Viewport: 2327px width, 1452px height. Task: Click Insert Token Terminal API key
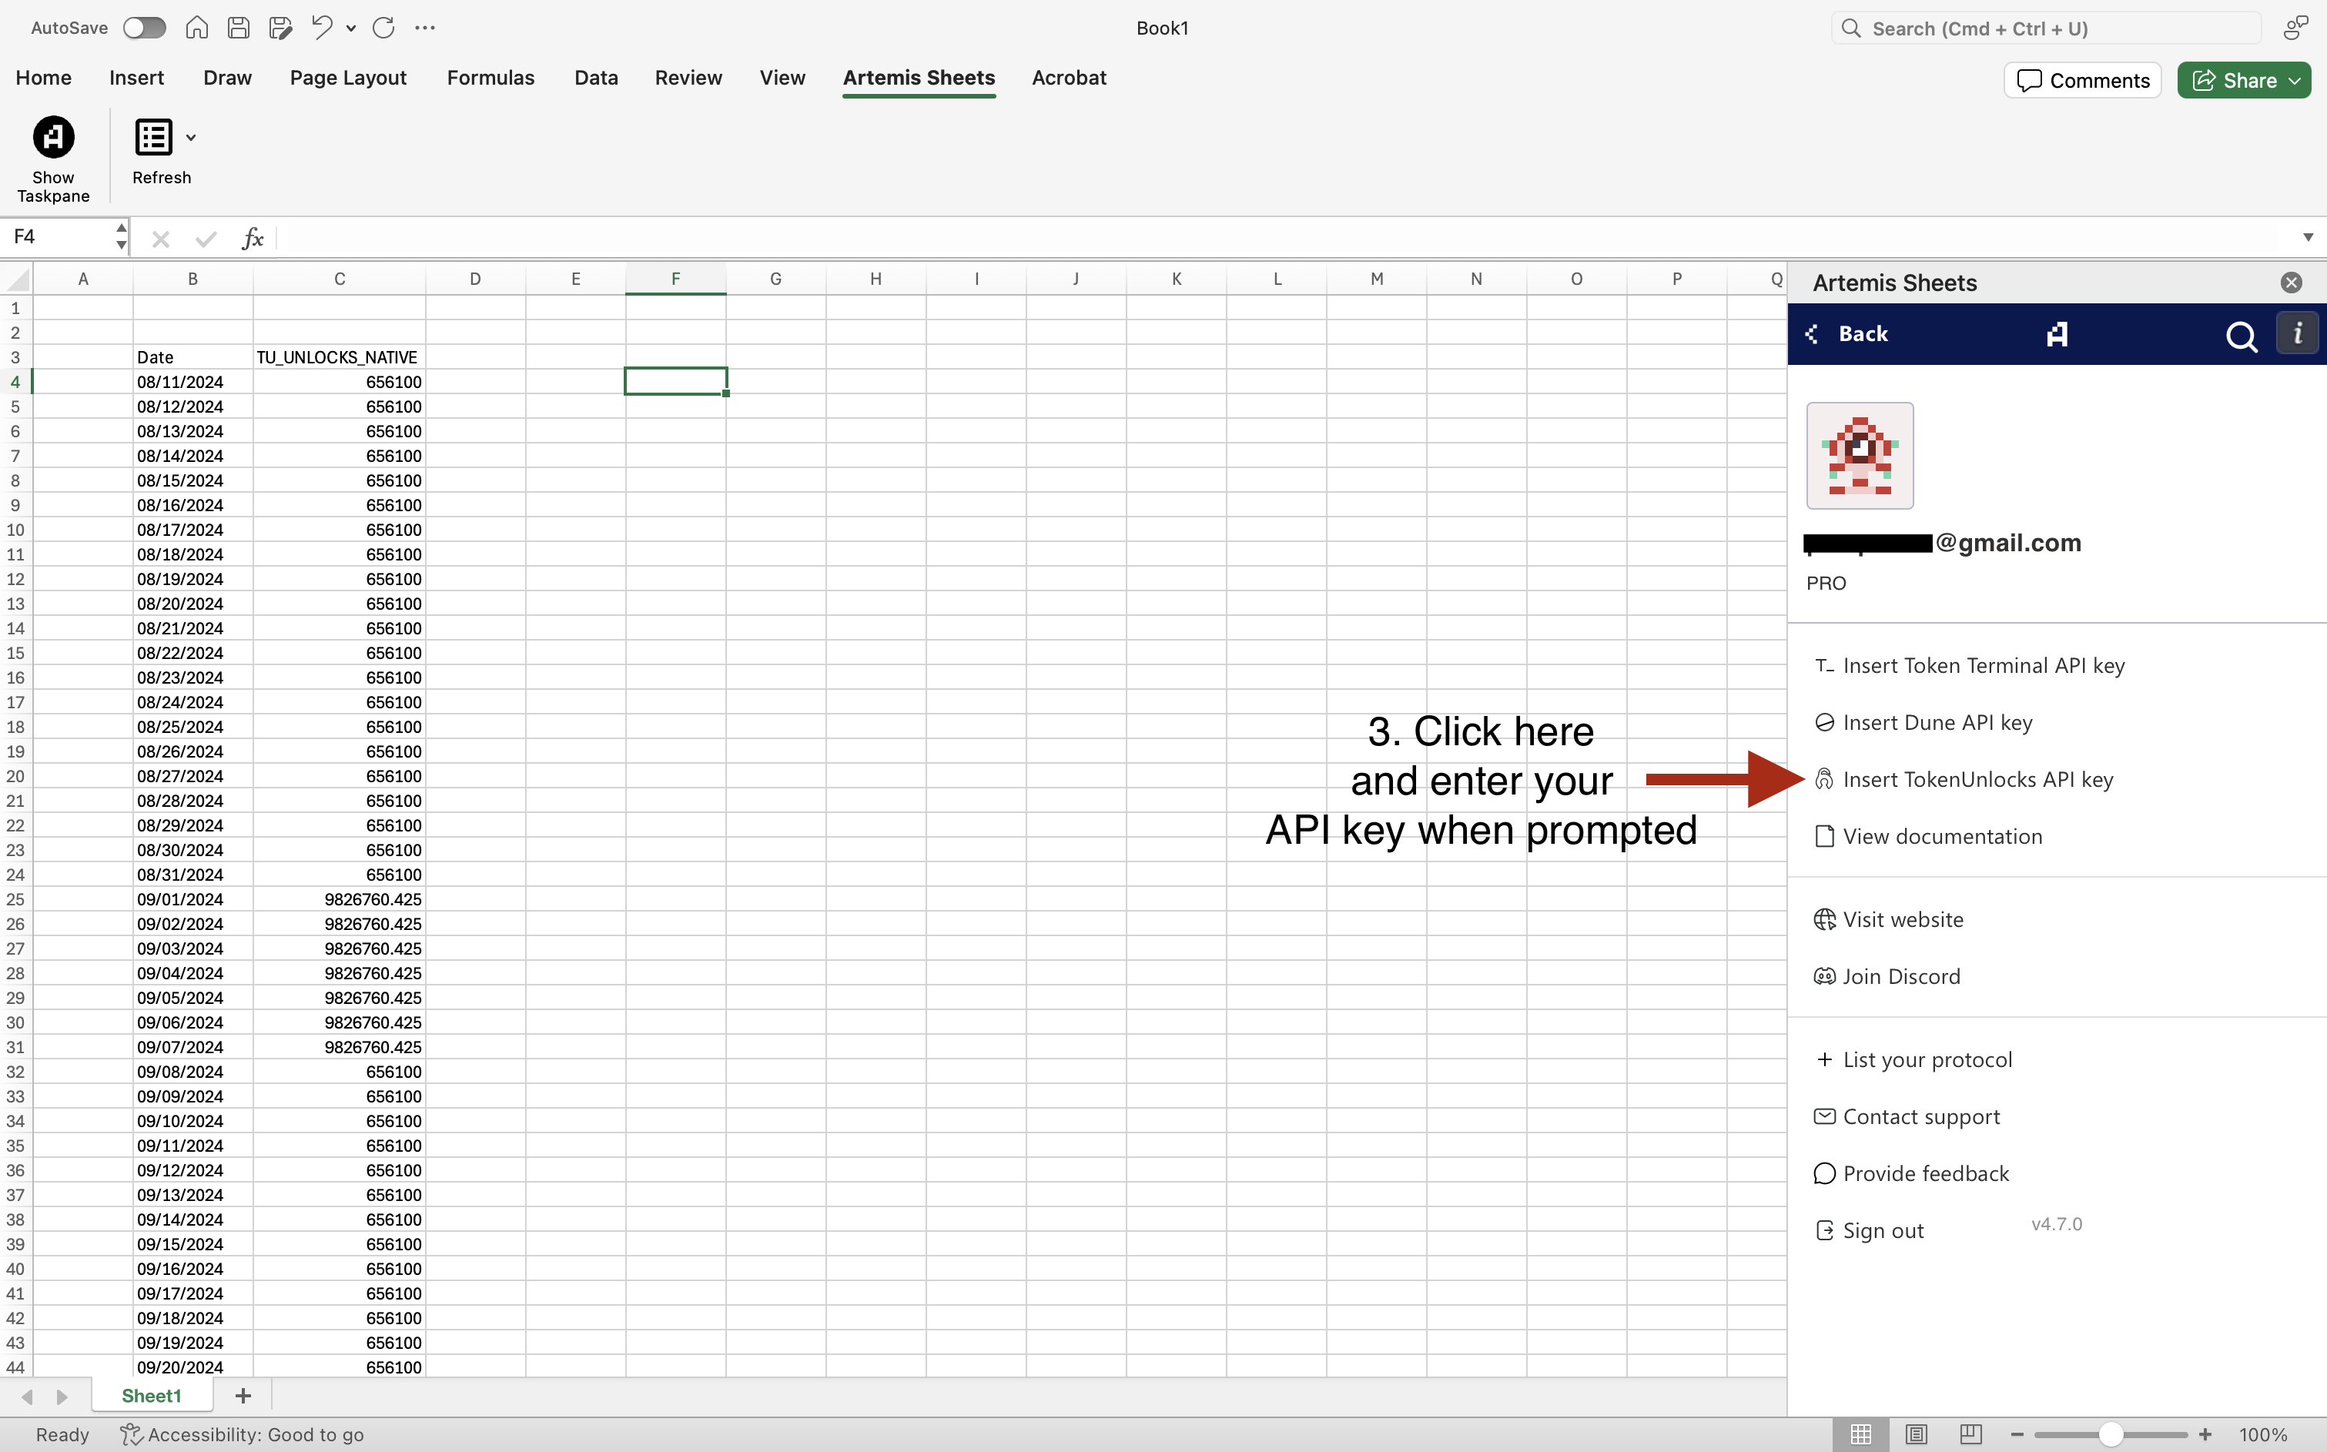coord(1969,665)
